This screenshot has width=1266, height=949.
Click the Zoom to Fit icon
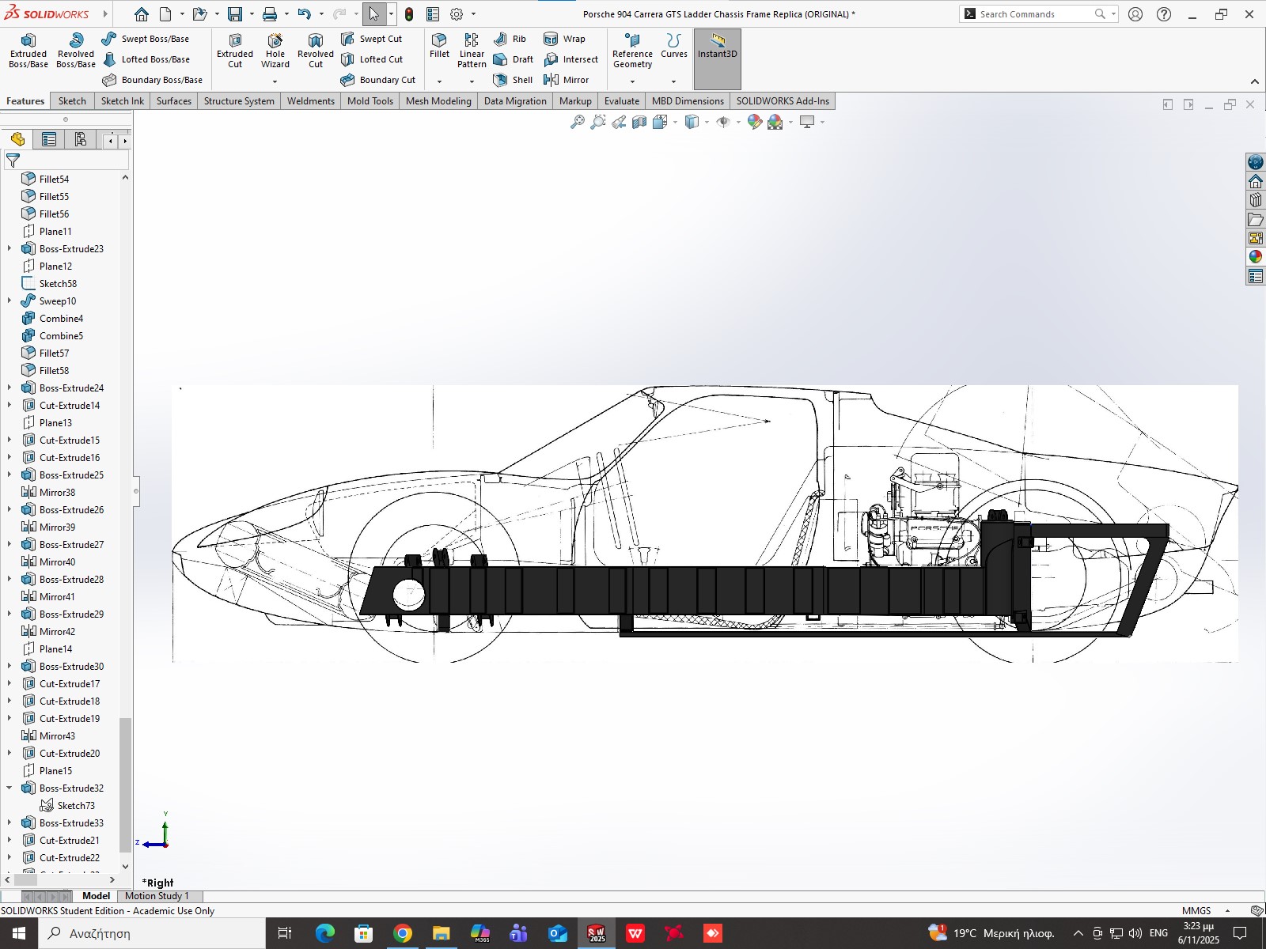[x=578, y=122]
